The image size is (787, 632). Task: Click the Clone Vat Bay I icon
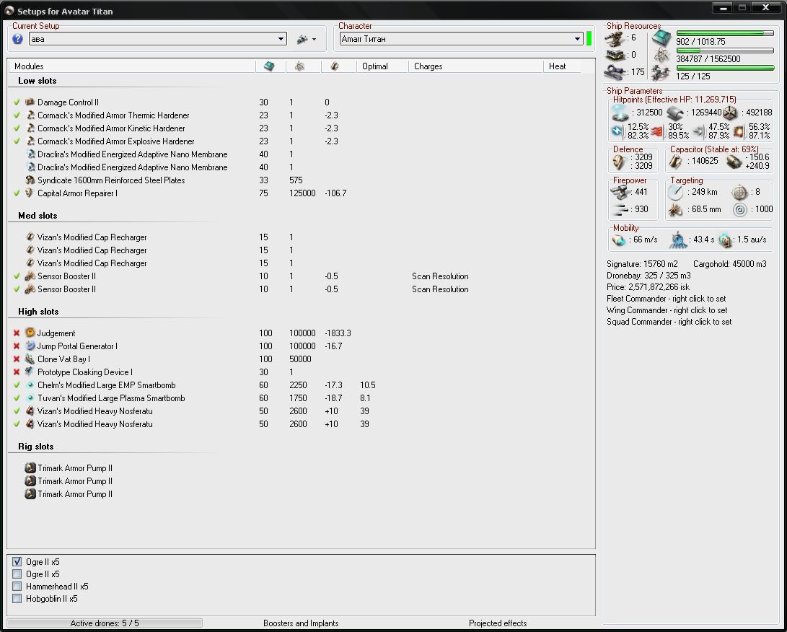[x=30, y=359]
